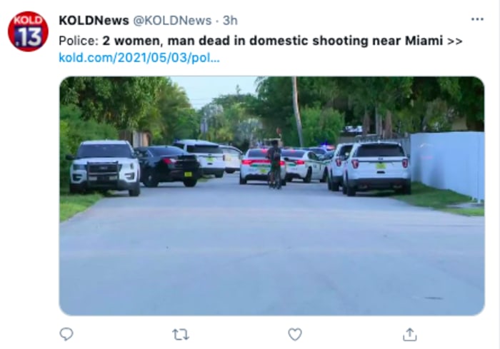
Task: Follow the kold.com/2021/05/03/pol… link
Action: [139, 58]
